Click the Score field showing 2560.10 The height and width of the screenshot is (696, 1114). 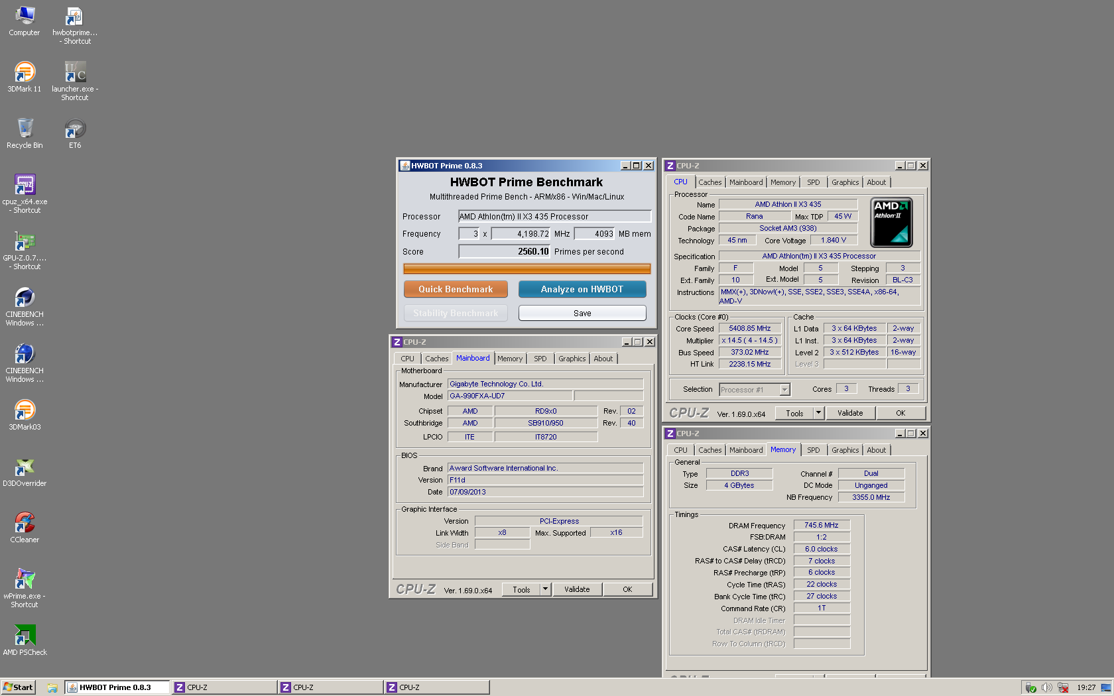click(x=505, y=251)
